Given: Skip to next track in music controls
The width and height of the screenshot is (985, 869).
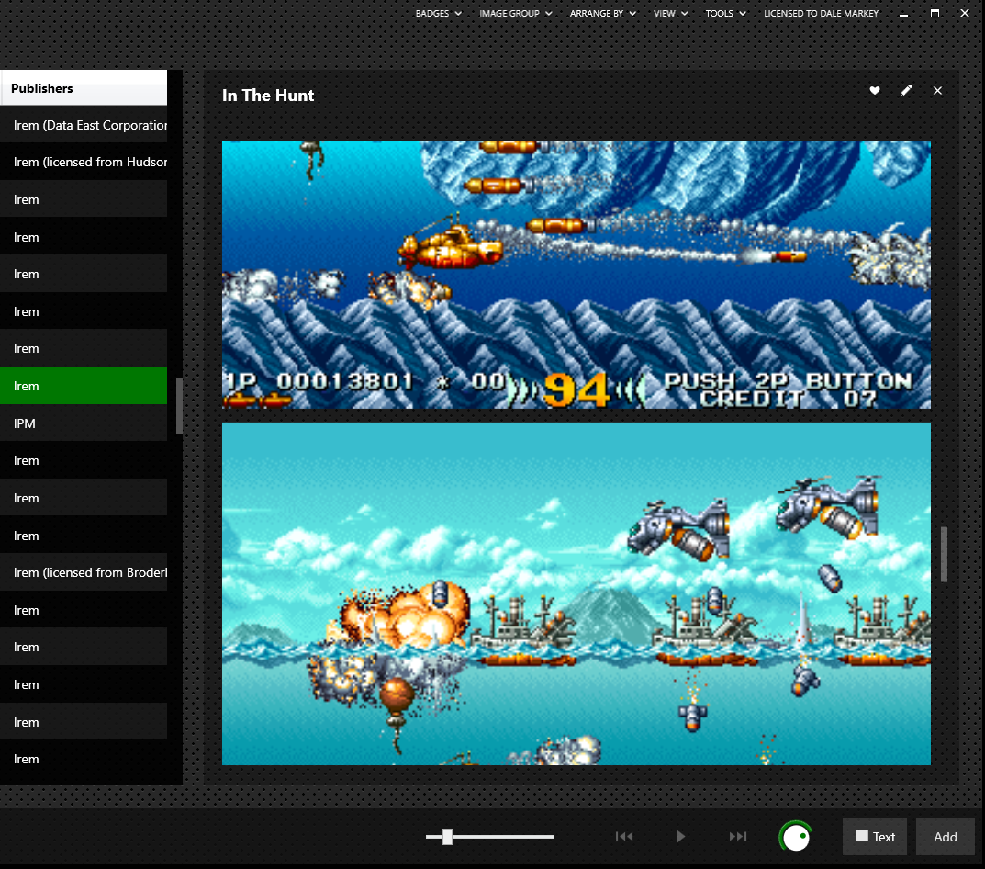Looking at the screenshot, I should click(737, 836).
